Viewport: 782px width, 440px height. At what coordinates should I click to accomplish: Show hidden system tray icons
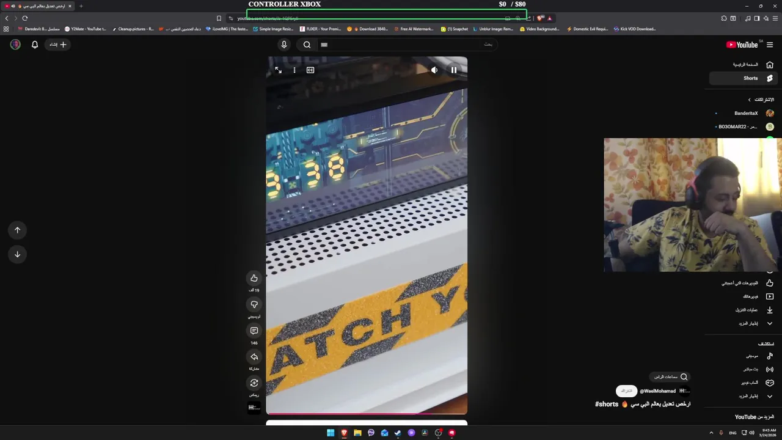point(711,433)
